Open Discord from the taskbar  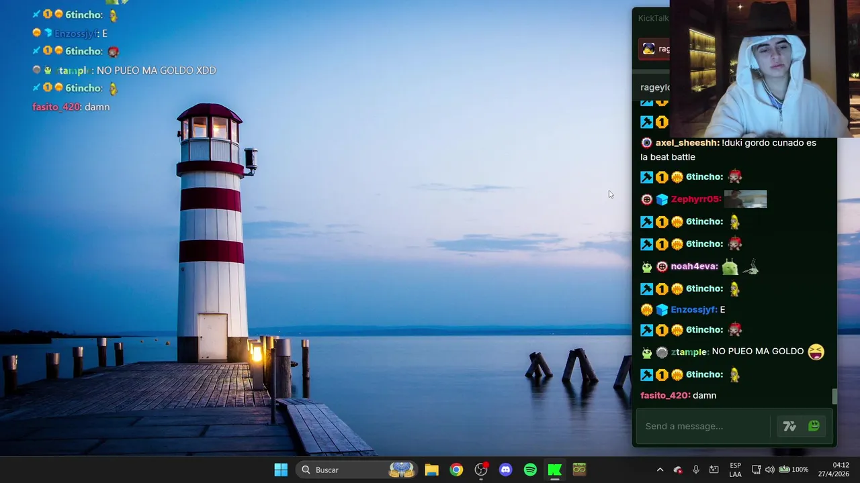click(505, 470)
